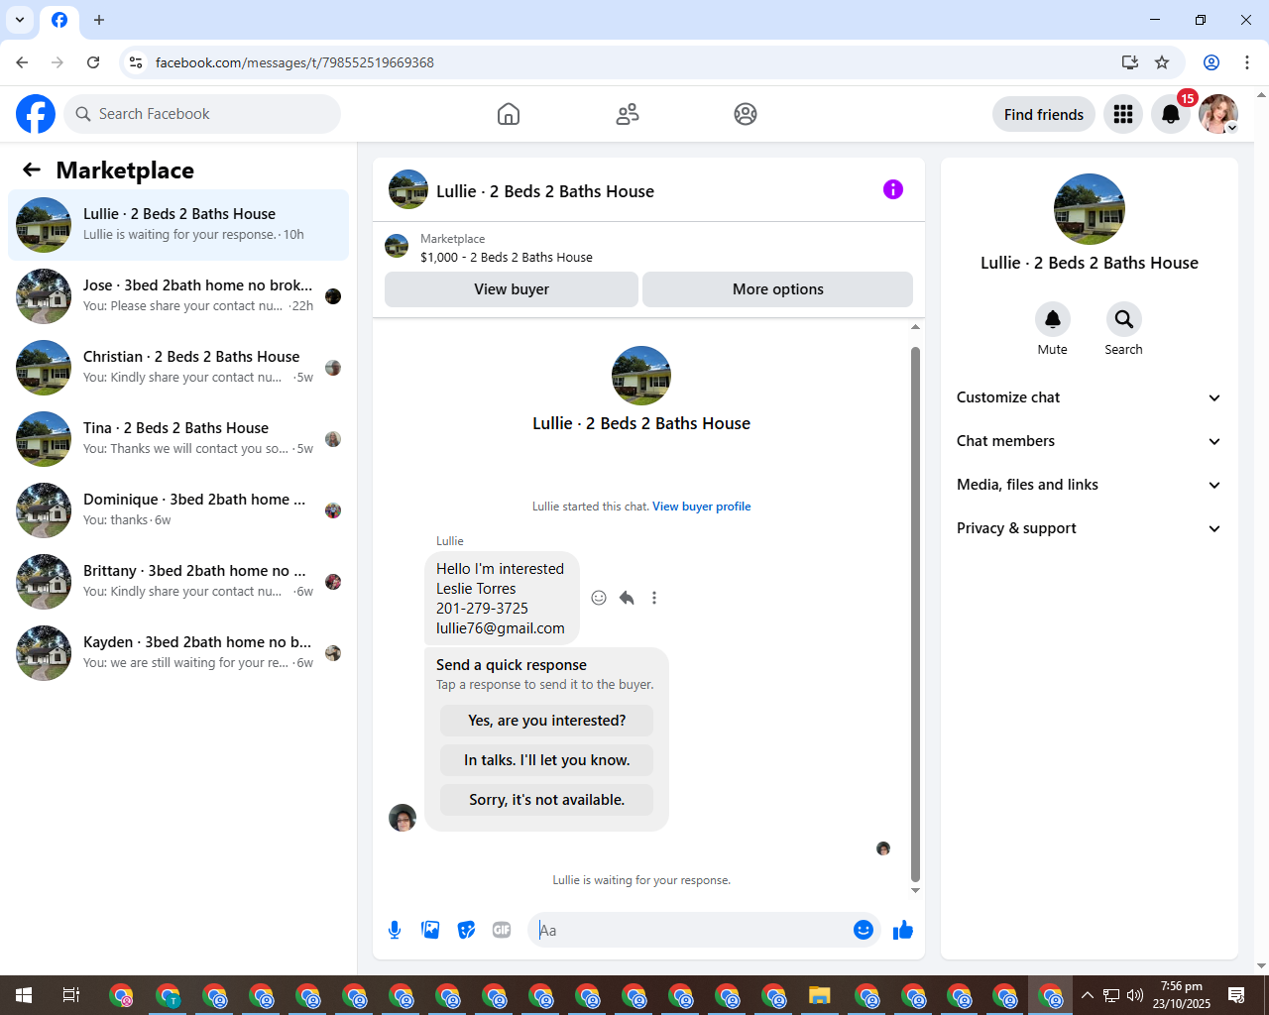Viewport: 1269px width, 1015px height.
Task: Open a new browser tab with plus
Action: tap(99, 20)
